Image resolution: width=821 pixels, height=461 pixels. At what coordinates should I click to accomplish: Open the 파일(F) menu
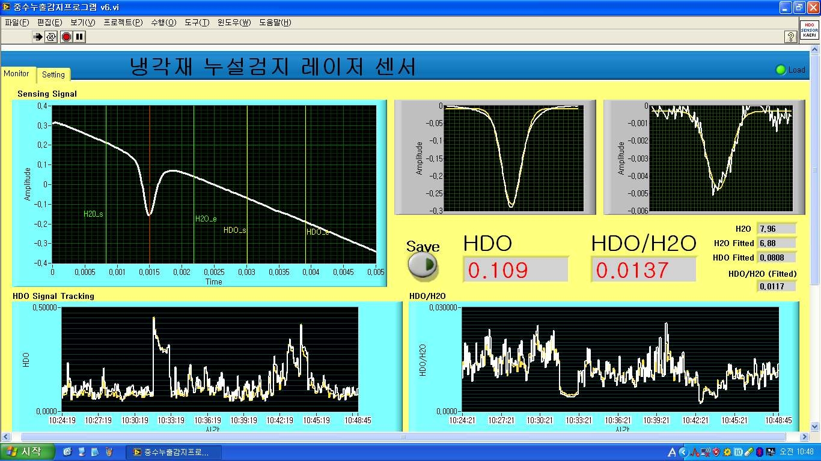pyautogui.click(x=17, y=22)
